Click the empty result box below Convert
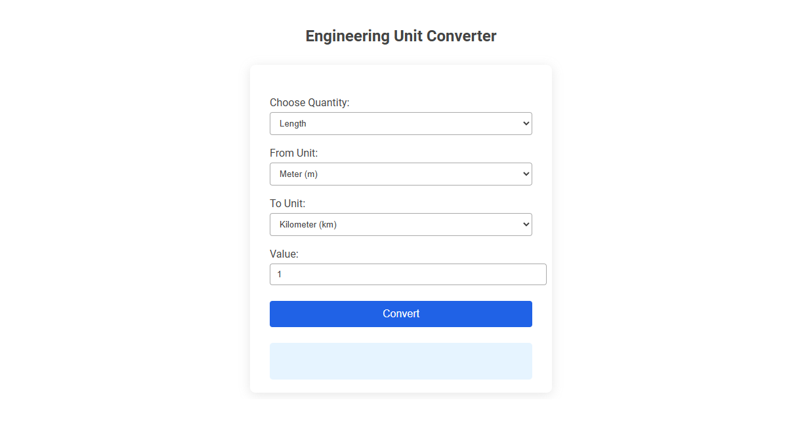Screen dimensions: 802x432 click(400, 361)
